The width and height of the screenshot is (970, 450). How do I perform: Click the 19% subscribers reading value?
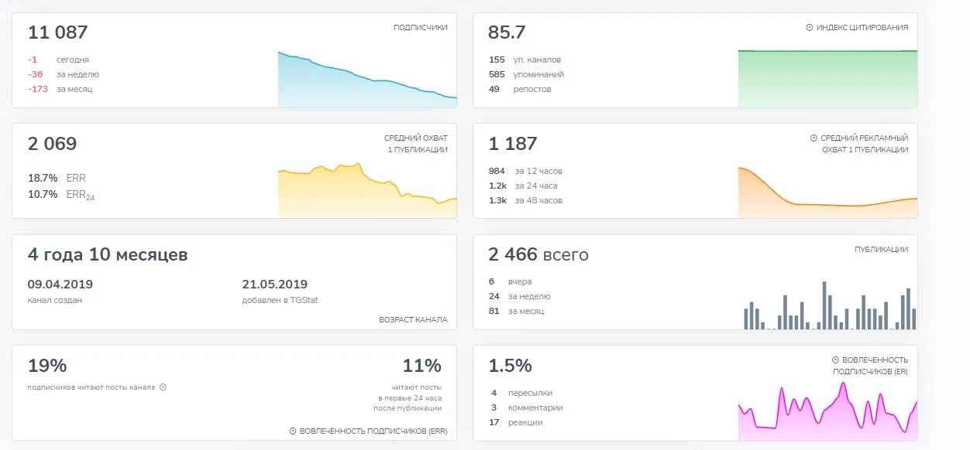(47, 366)
